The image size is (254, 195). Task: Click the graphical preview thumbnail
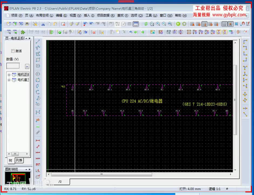pyautogui.click(x=18, y=178)
